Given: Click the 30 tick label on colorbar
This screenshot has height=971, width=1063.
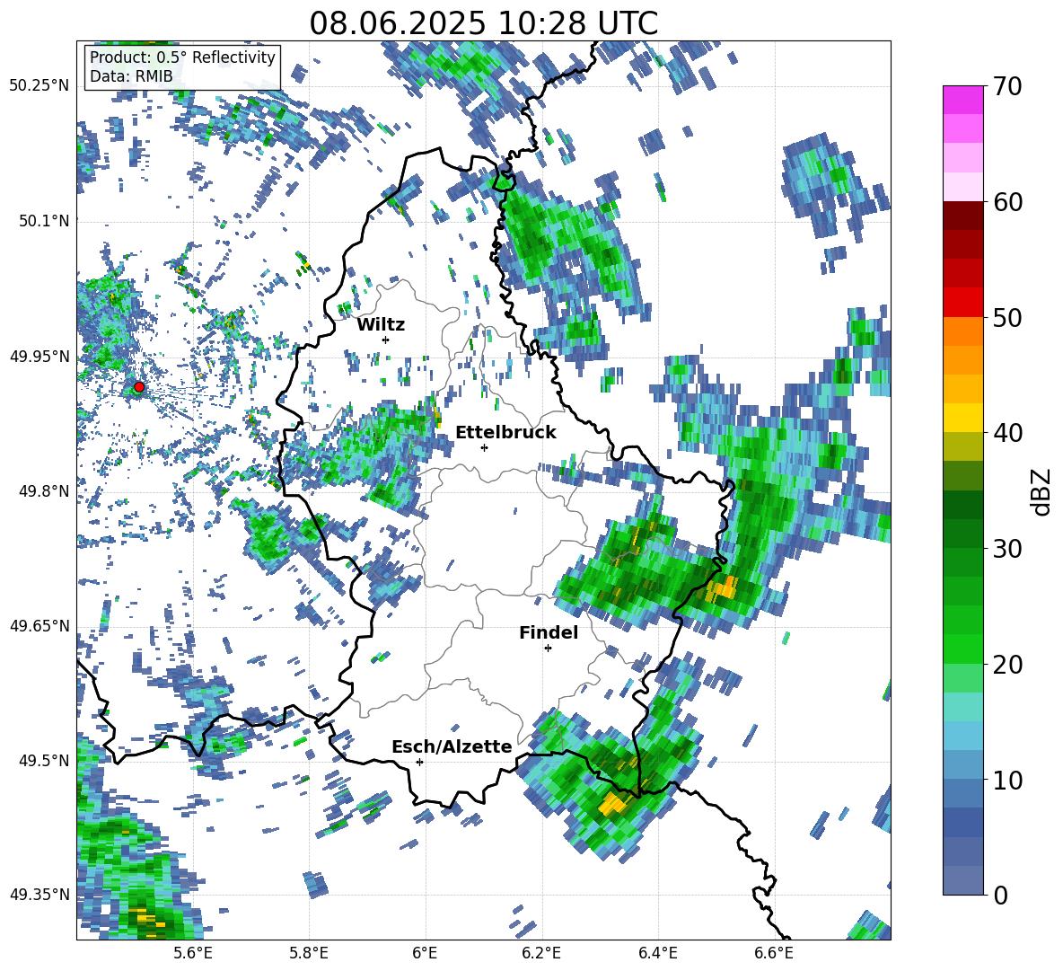Looking at the screenshot, I should [x=1006, y=549].
